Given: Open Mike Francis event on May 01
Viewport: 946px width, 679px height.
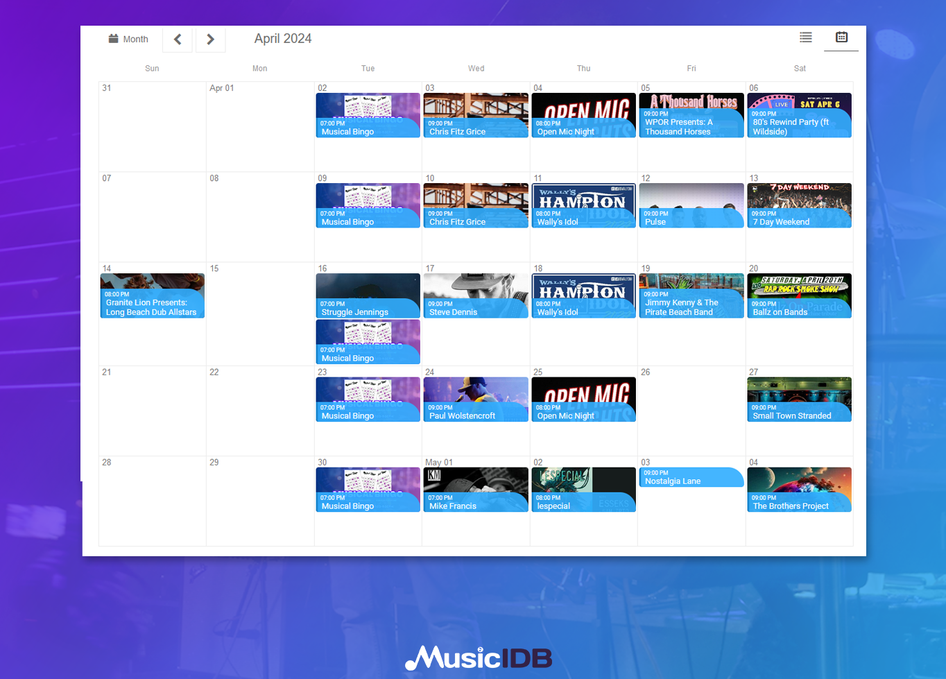Looking at the screenshot, I should point(476,490).
